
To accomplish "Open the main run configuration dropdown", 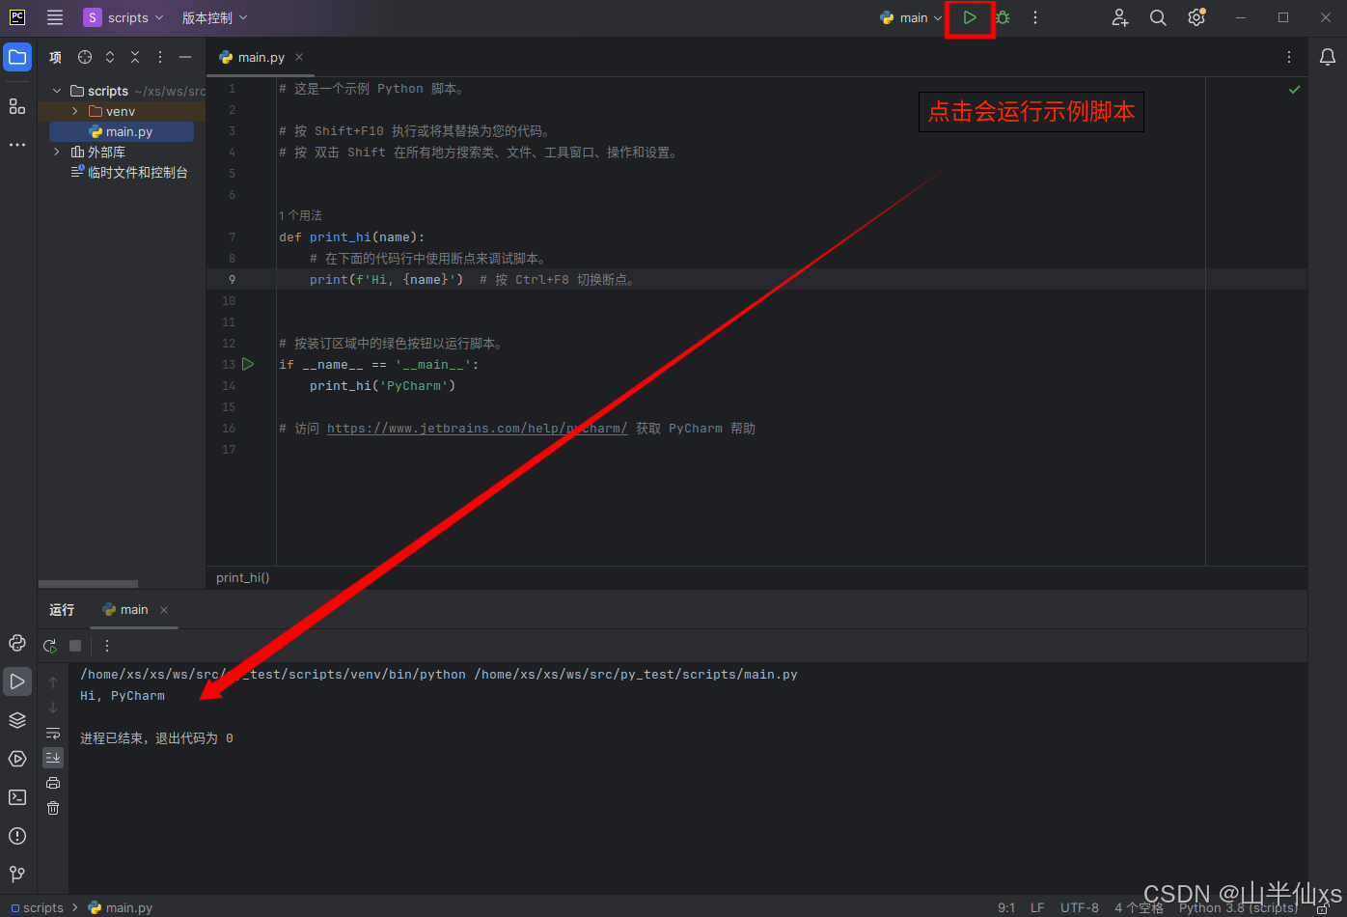I will point(911,17).
